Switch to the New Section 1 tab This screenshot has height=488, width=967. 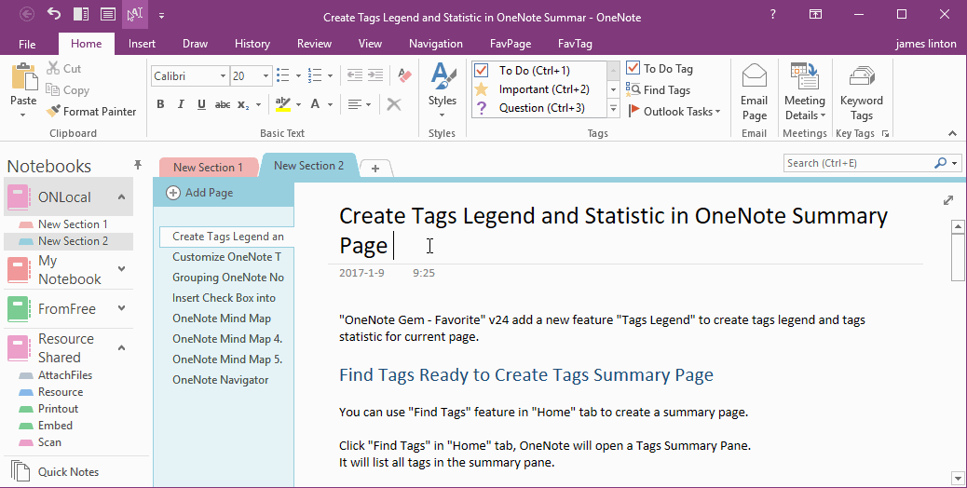tap(207, 168)
